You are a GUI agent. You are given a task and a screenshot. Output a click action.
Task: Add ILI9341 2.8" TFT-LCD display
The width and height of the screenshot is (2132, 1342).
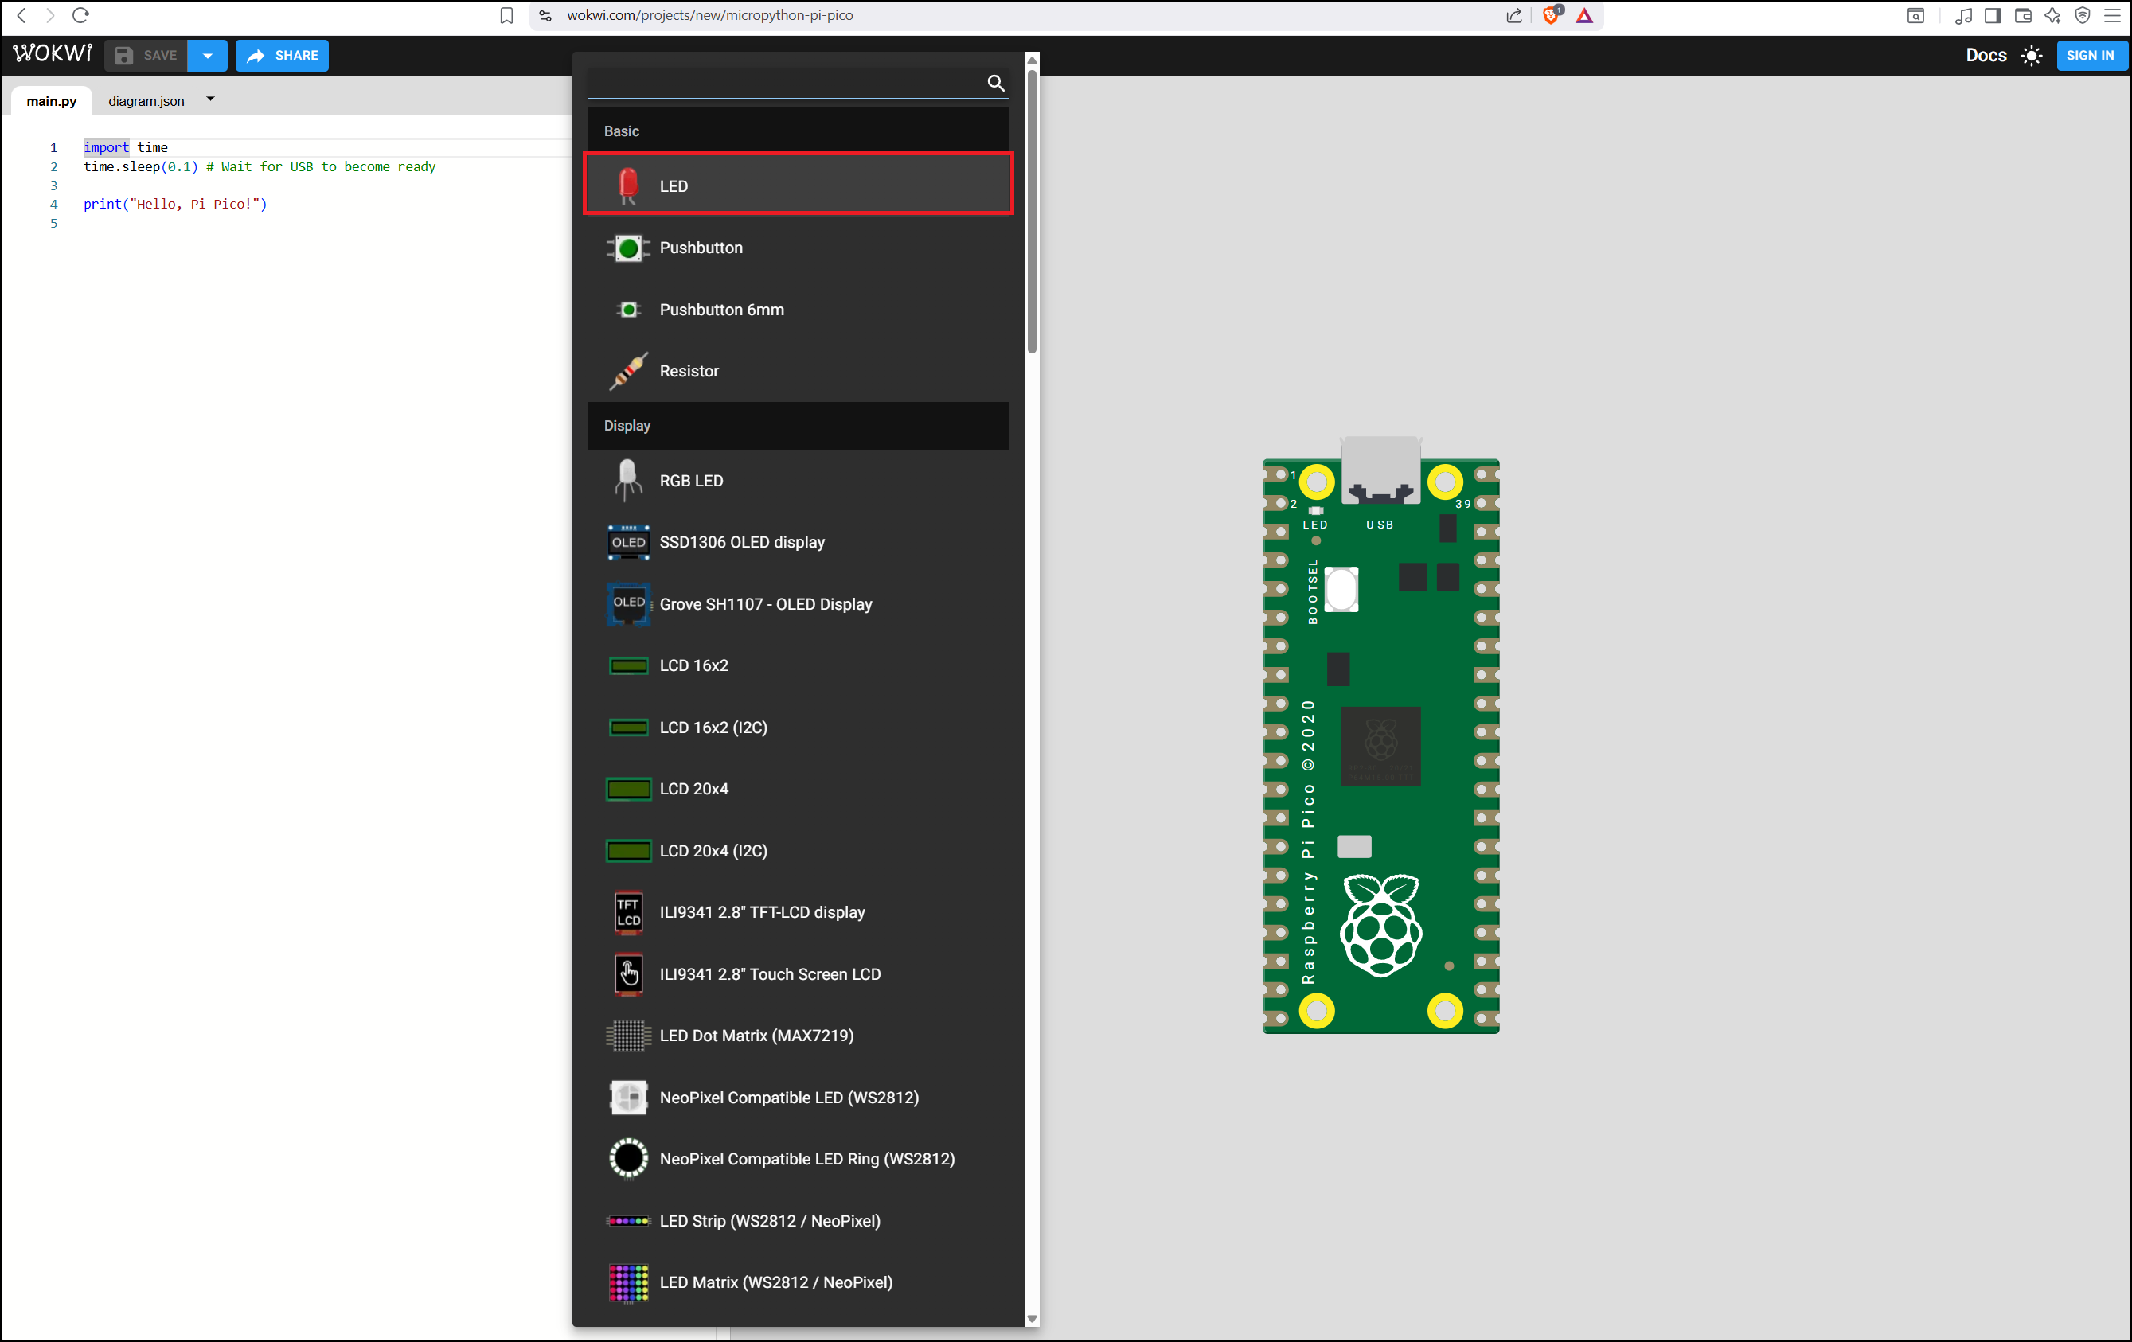(x=798, y=912)
